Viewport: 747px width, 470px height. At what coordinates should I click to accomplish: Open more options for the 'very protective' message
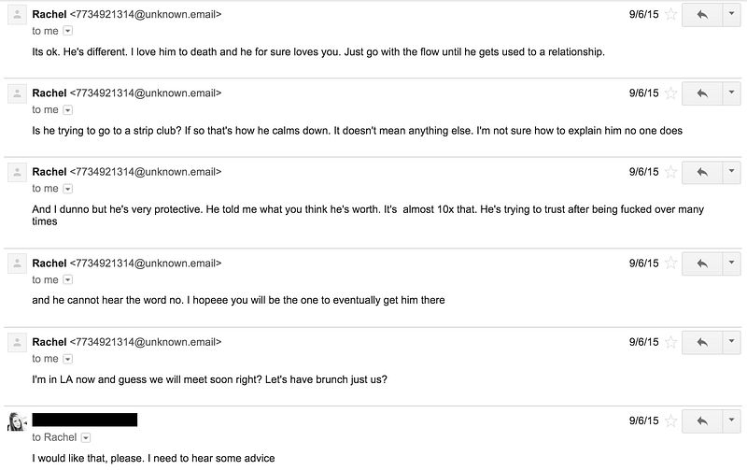tap(731, 172)
